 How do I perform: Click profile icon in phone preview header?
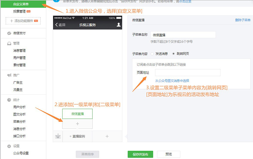pyautogui.click(x=119, y=25)
